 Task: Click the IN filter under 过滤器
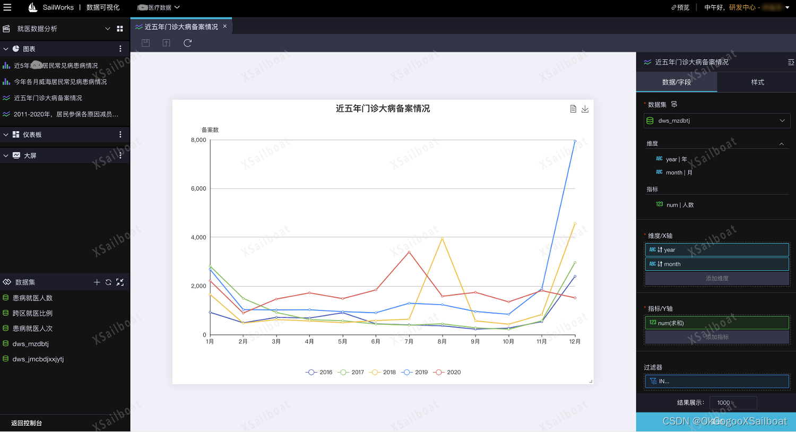point(716,381)
